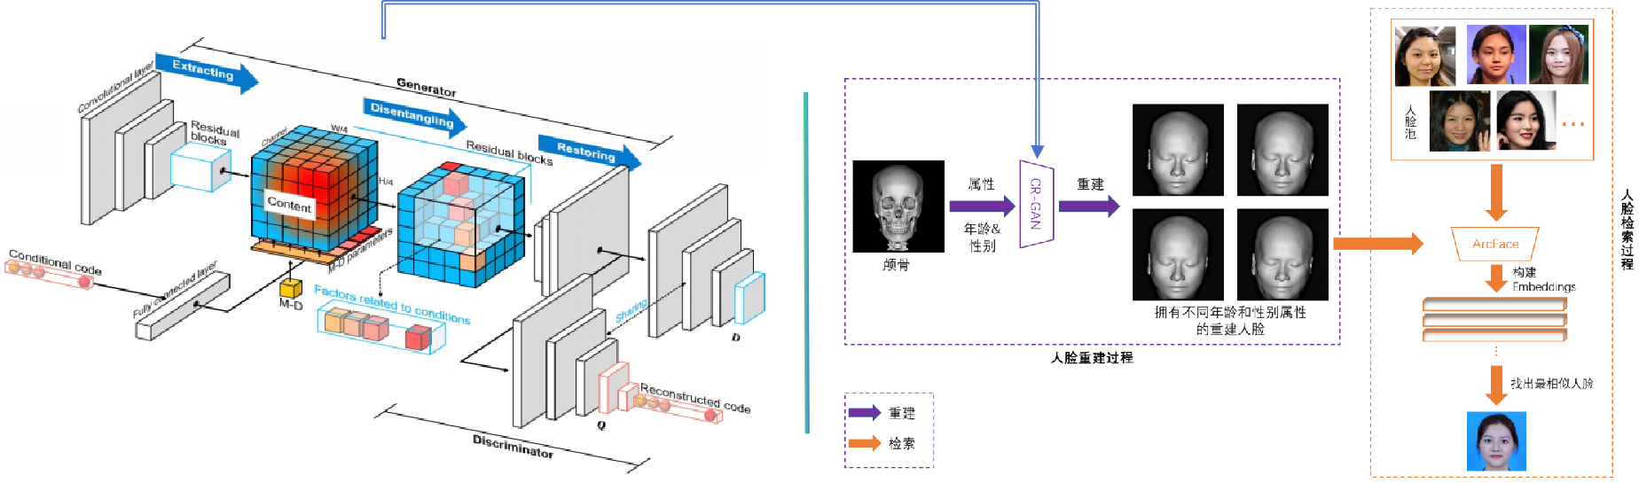Click the 人脸重建过程 caption

coord(1092,358)
